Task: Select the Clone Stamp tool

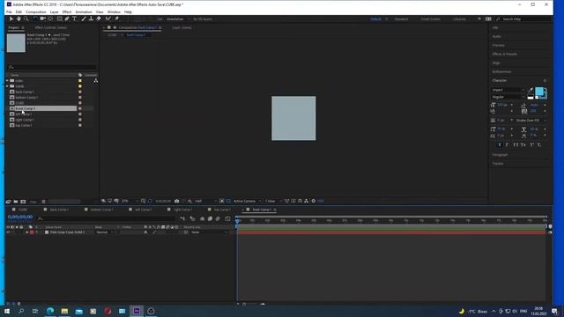Action: click(x=91, y=18)
